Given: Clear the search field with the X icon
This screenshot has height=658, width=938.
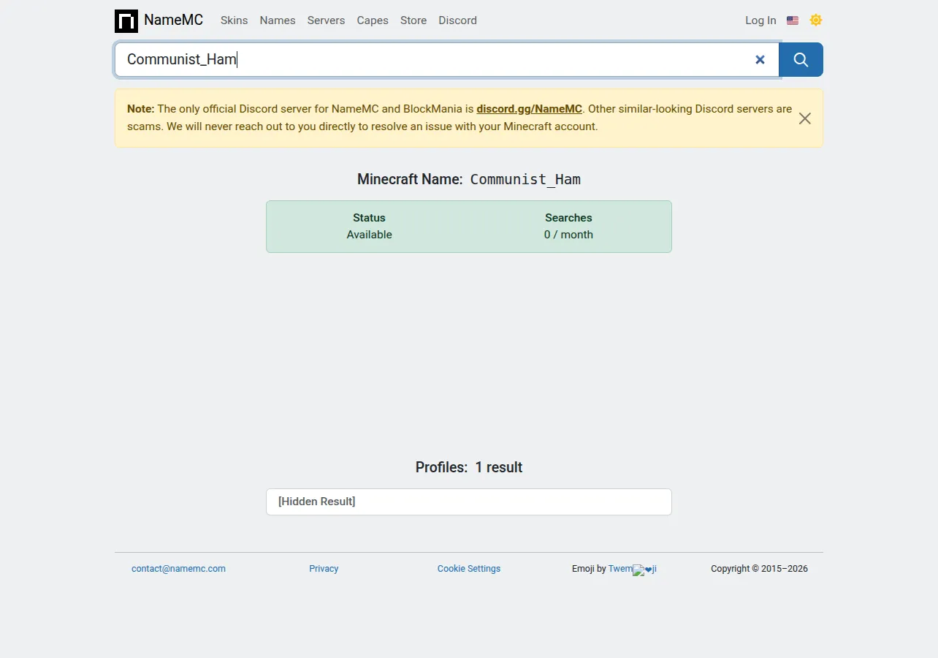Looking at the screenshot, I should [x=760, y=60].
